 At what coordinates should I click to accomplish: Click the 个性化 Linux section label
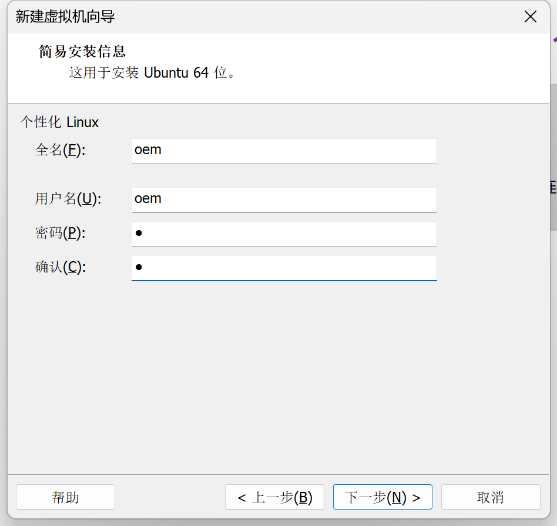pyautogui.click(x=59, y=122)
